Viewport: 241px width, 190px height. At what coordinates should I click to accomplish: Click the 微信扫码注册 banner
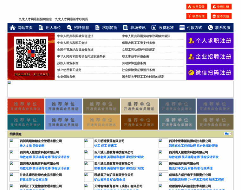(x=210, y=73)
